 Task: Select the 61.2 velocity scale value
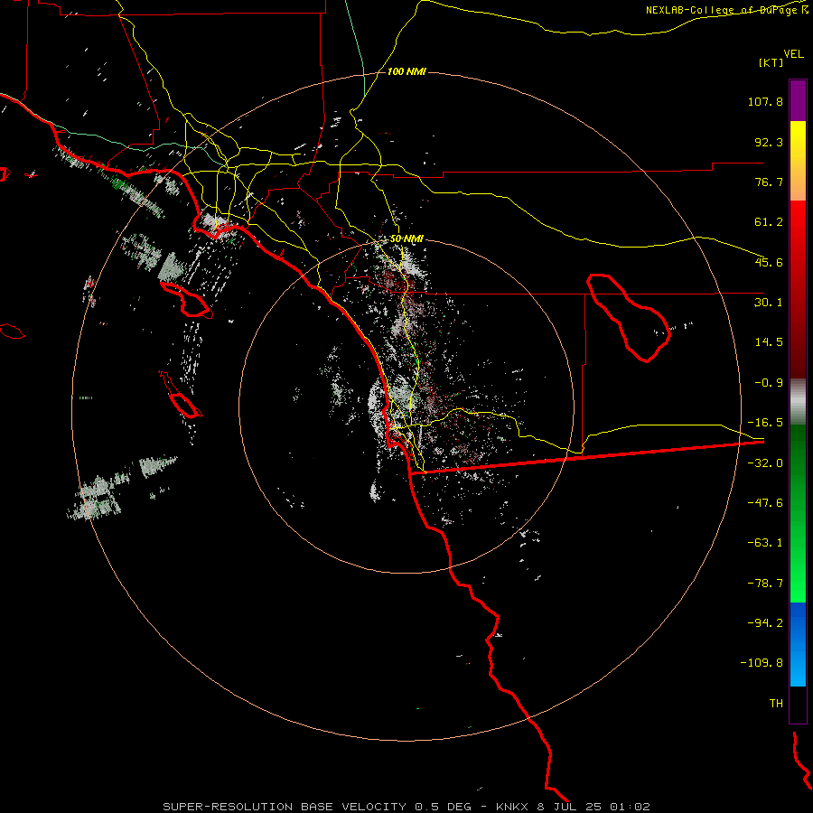click(x=769, y=222)
